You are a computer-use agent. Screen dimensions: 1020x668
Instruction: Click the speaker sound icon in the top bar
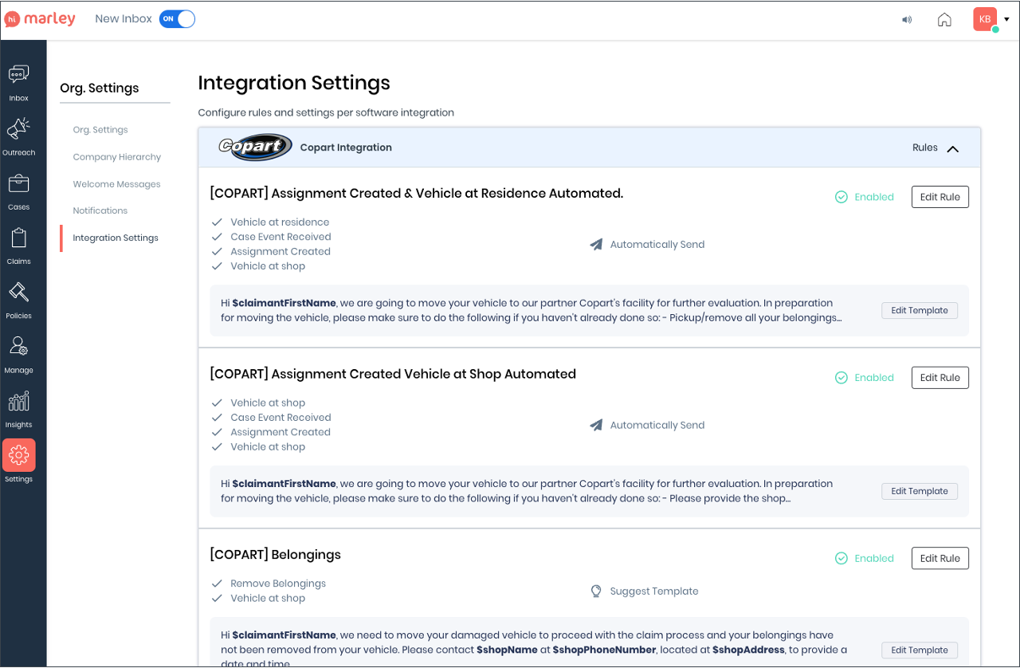point(906,19)
